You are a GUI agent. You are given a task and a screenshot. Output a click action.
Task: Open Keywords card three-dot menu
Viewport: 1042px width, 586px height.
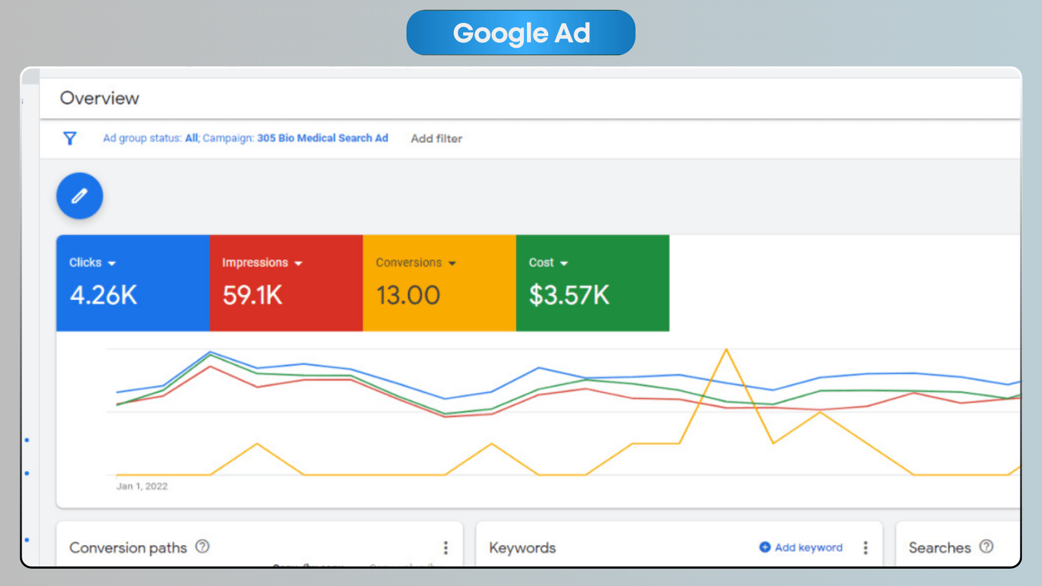tap(866, 547)
